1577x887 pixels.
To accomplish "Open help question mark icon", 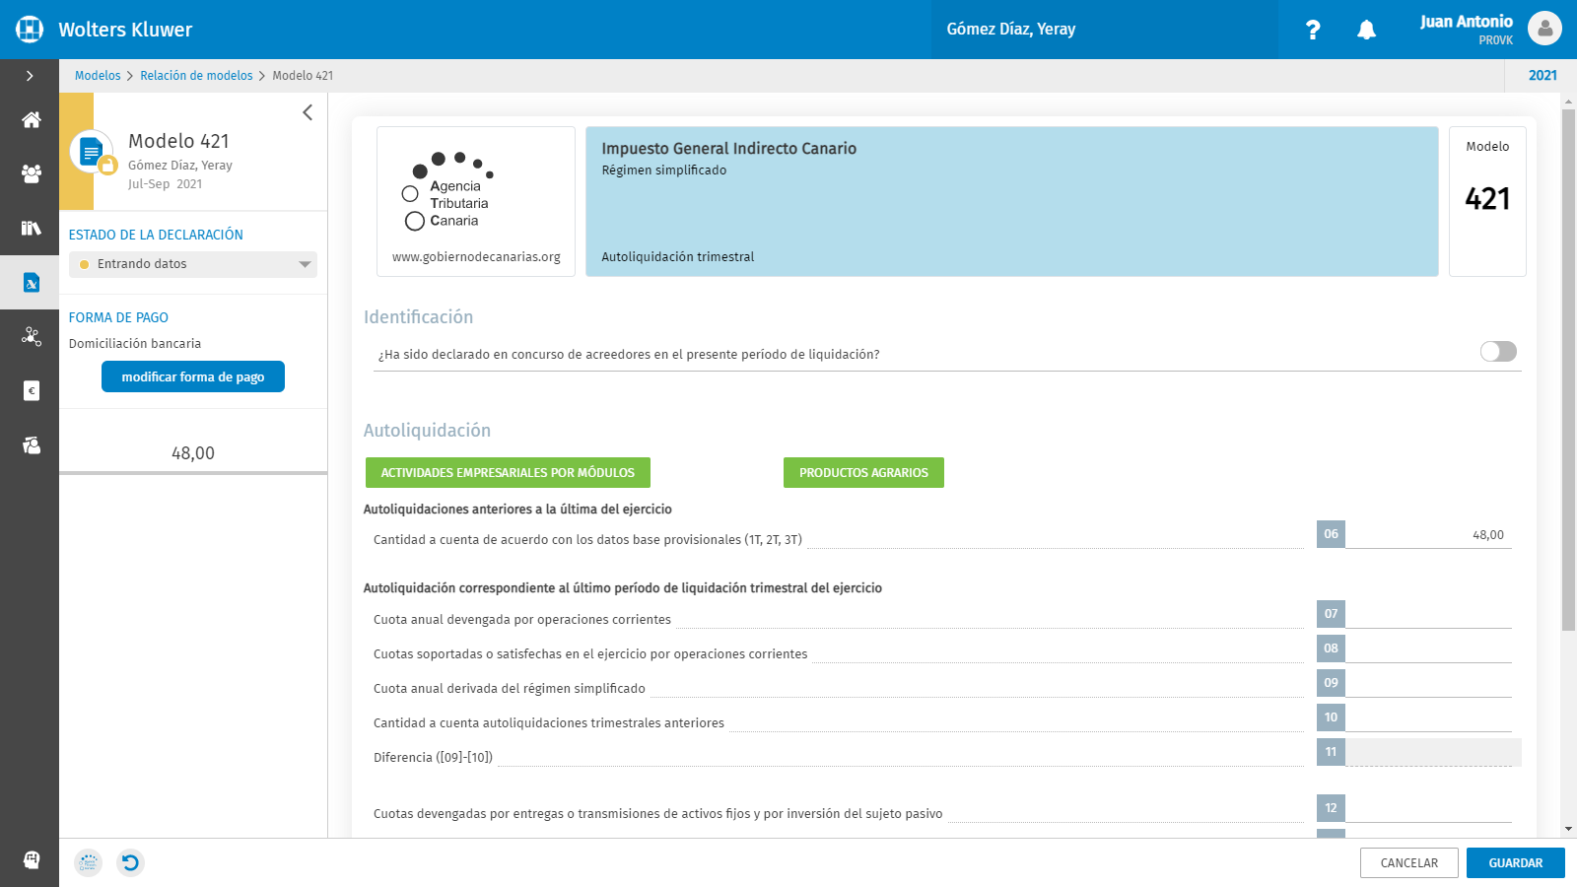I will (1313, 30).
